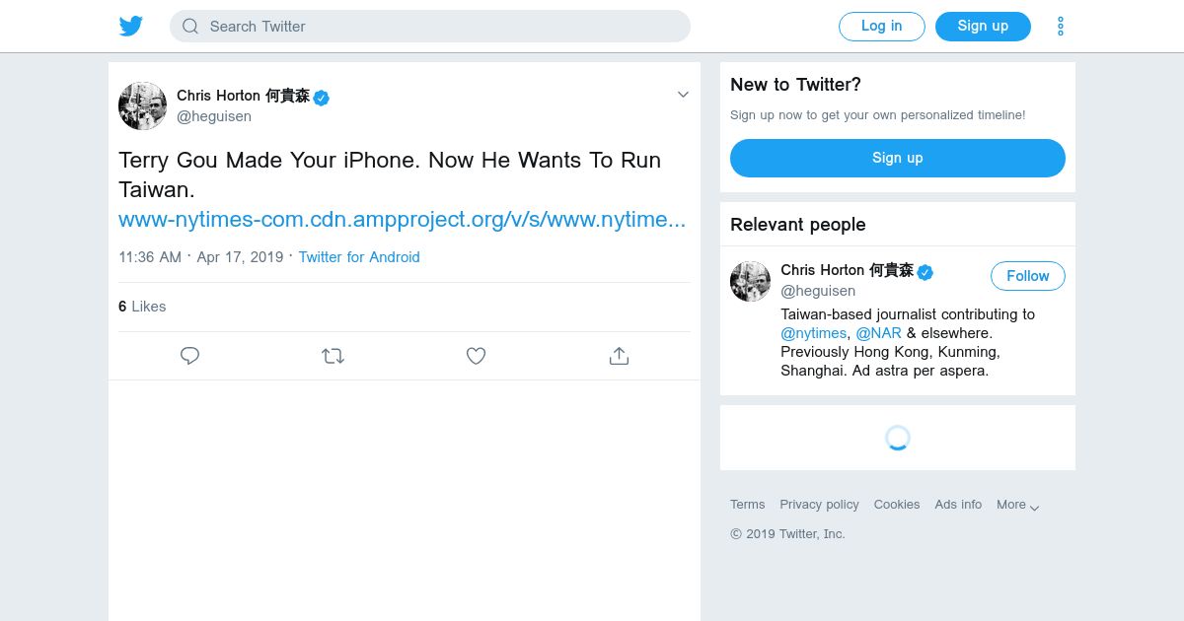Screen dimensions: 1184x621
Task: Click Chris Horton's avatar in Relevant people
Action: pyautogui.click(x=750, y=281)
